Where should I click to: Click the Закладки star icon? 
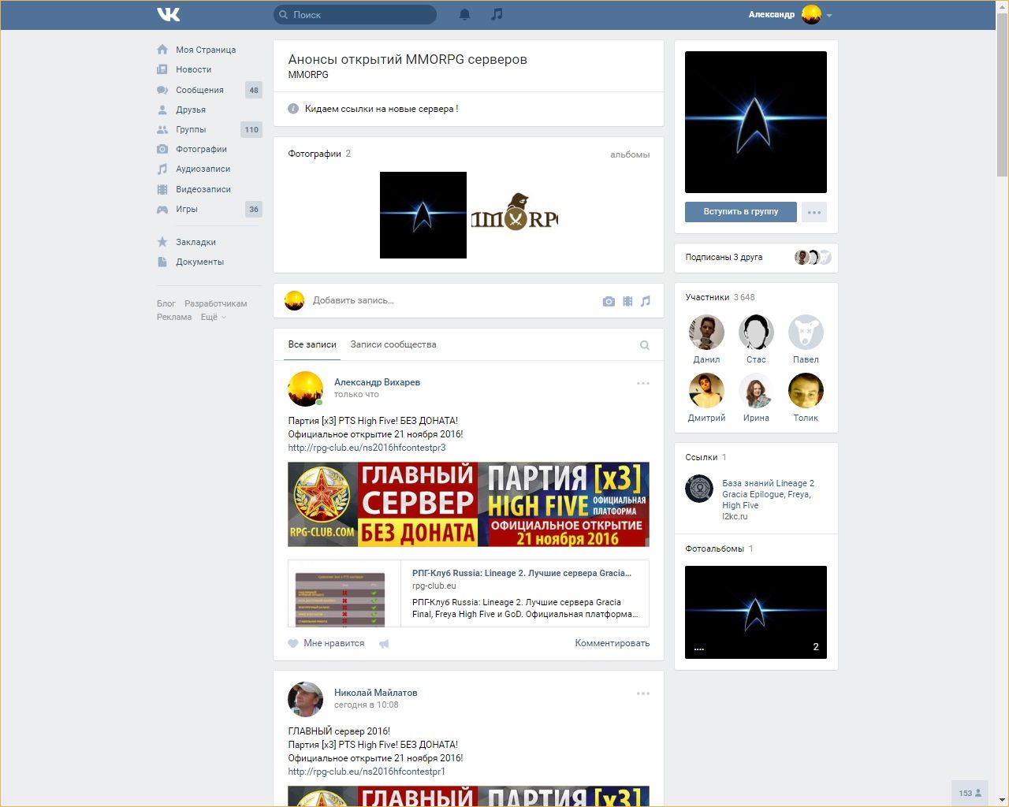coord(162,242)
